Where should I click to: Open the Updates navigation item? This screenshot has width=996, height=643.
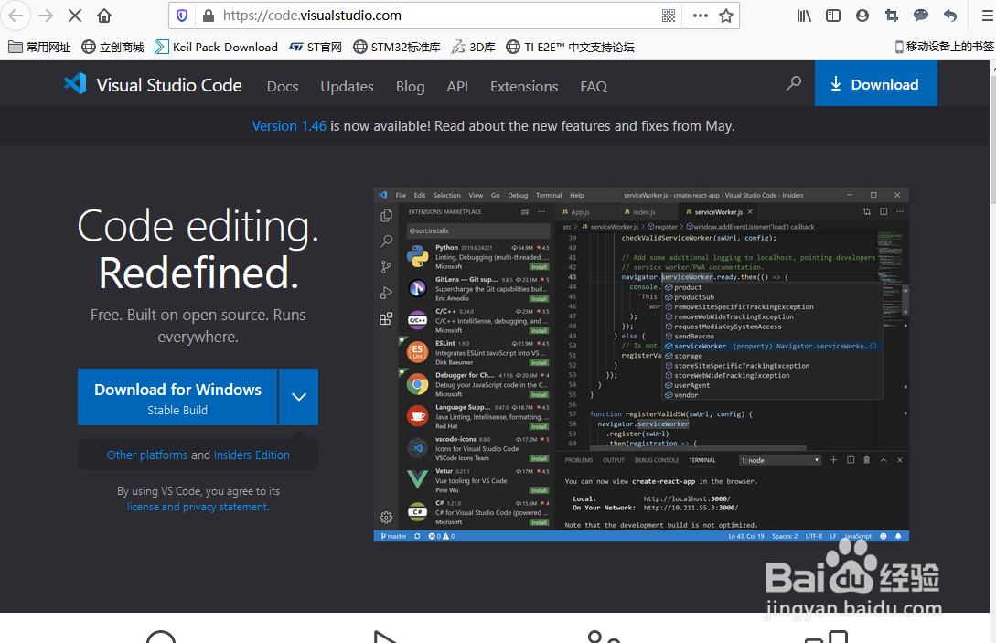point(347,86)
